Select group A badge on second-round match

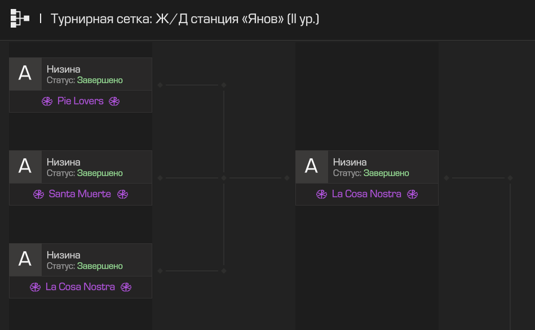(312, 167)
